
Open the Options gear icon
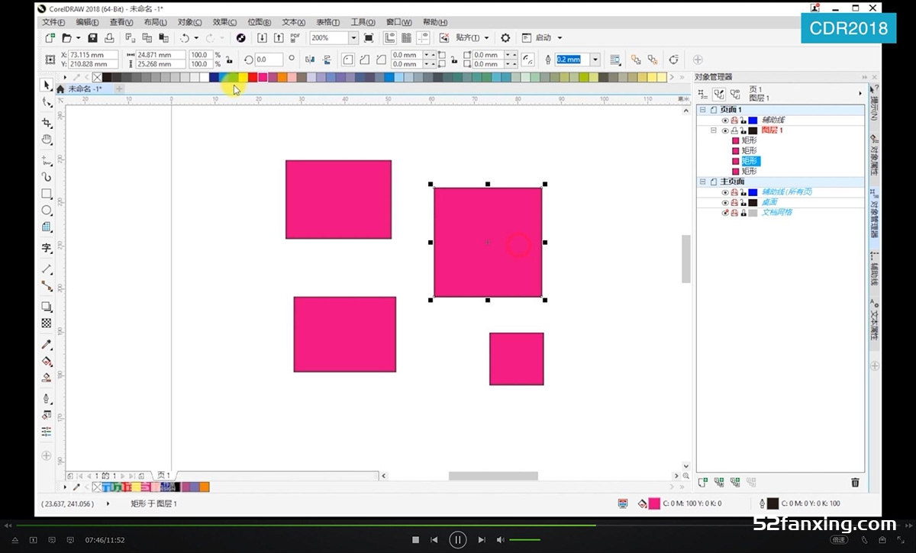[505, 37]
